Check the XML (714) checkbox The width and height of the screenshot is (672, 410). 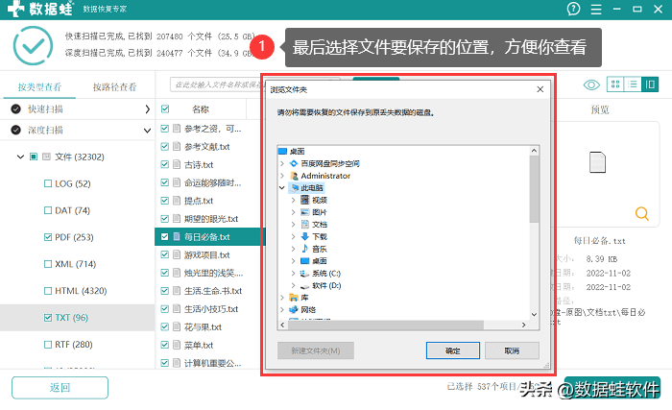point(48,264)
